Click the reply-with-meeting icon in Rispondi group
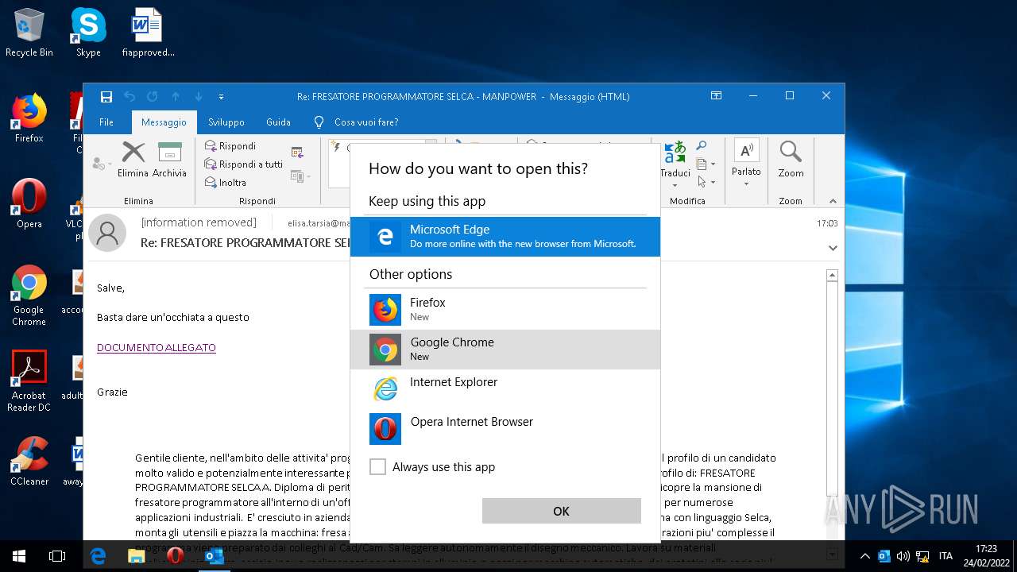 pyautogui.click(x=297, y=152)
